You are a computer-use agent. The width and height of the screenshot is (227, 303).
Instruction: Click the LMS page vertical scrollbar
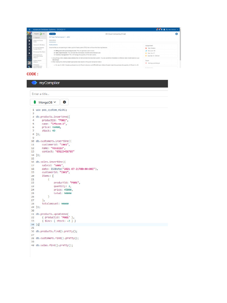[x=180, y=44]
